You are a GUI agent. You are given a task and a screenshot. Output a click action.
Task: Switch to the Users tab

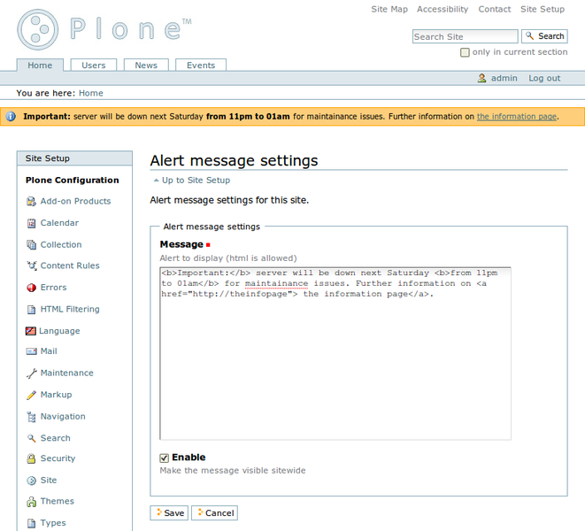(93, 65)
